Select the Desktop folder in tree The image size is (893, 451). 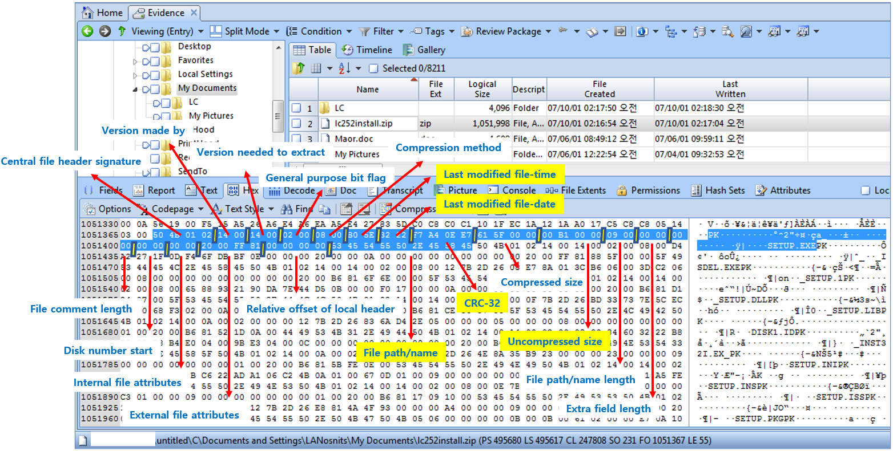194,46
